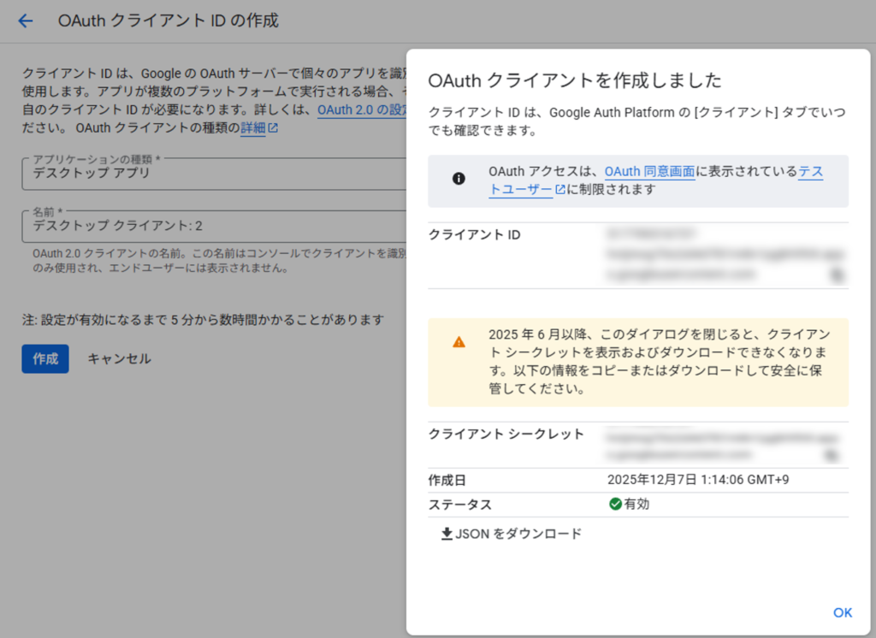Click the green check icon next to 有効
The width and height of the screenshot is (876, 638).
(615, 504)
